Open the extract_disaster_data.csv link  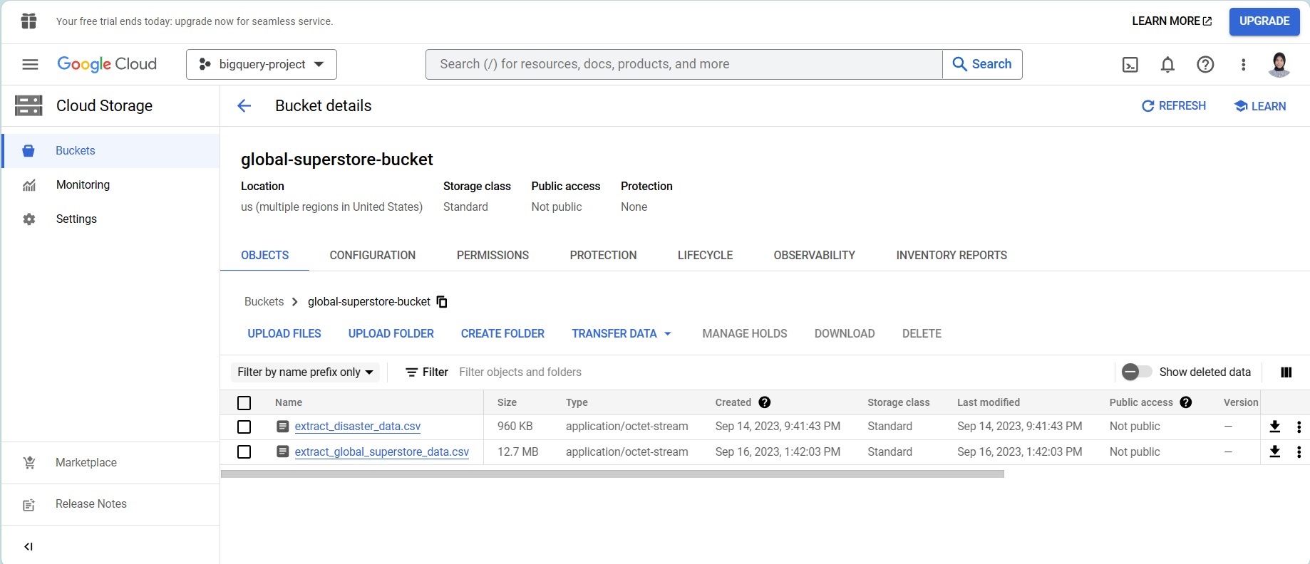(358, 427)
